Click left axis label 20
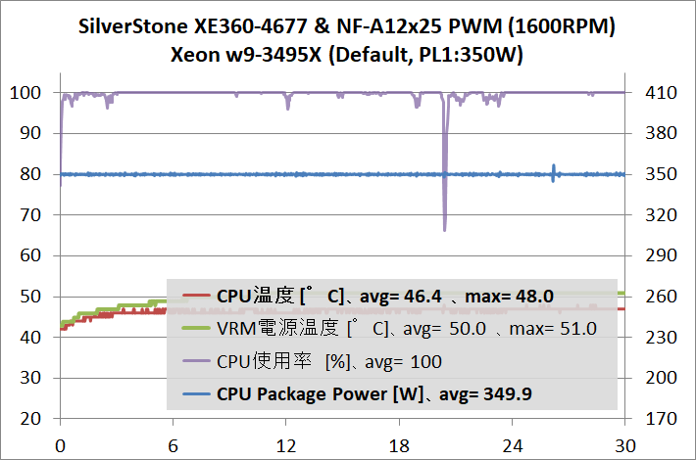696x460 pixels. [30, 419]
